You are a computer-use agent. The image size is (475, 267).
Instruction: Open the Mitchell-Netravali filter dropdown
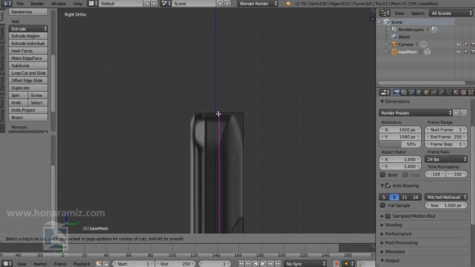(x=446, y=197)
